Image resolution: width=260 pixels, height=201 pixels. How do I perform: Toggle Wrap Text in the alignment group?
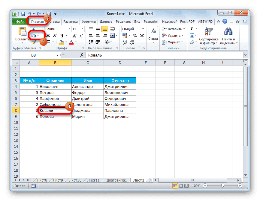(112, 28)
